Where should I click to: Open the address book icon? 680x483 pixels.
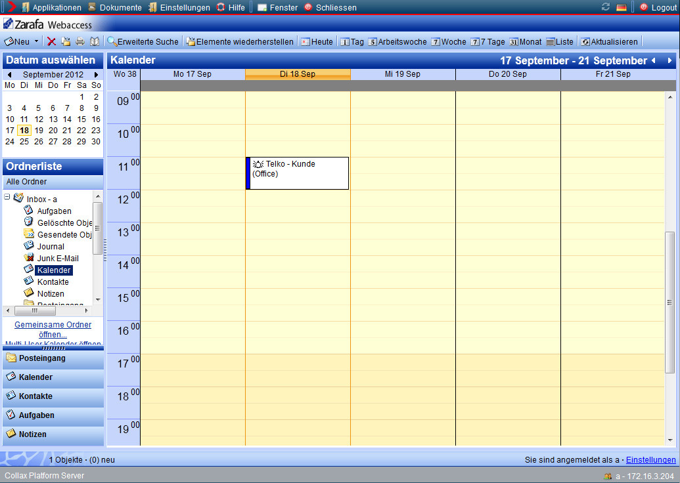coord(94,41)
